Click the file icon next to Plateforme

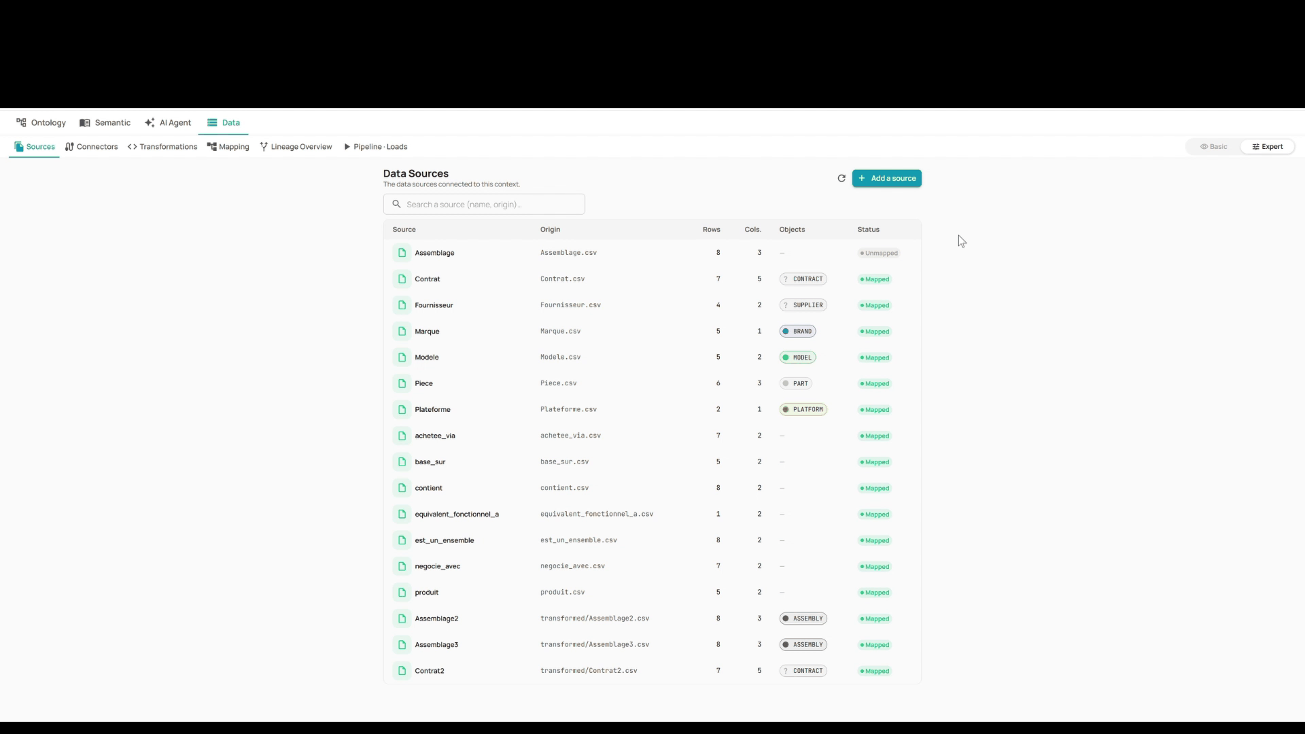(x=402, y=409)
